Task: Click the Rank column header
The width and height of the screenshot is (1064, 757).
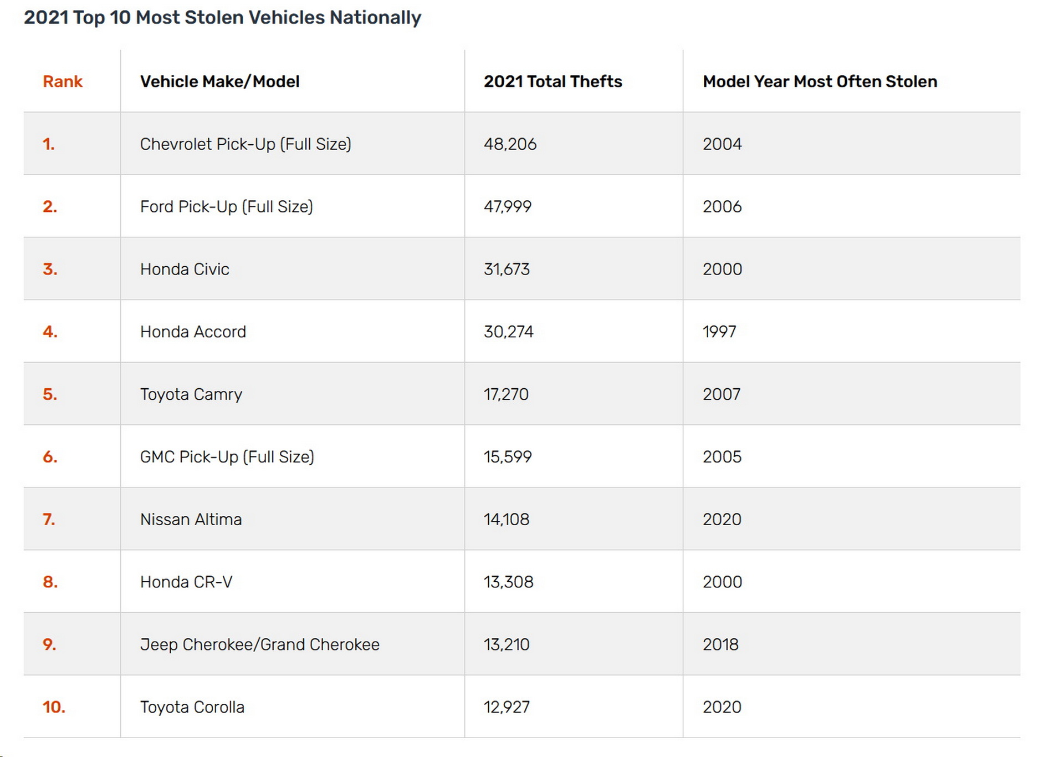Action: (62, 82)
